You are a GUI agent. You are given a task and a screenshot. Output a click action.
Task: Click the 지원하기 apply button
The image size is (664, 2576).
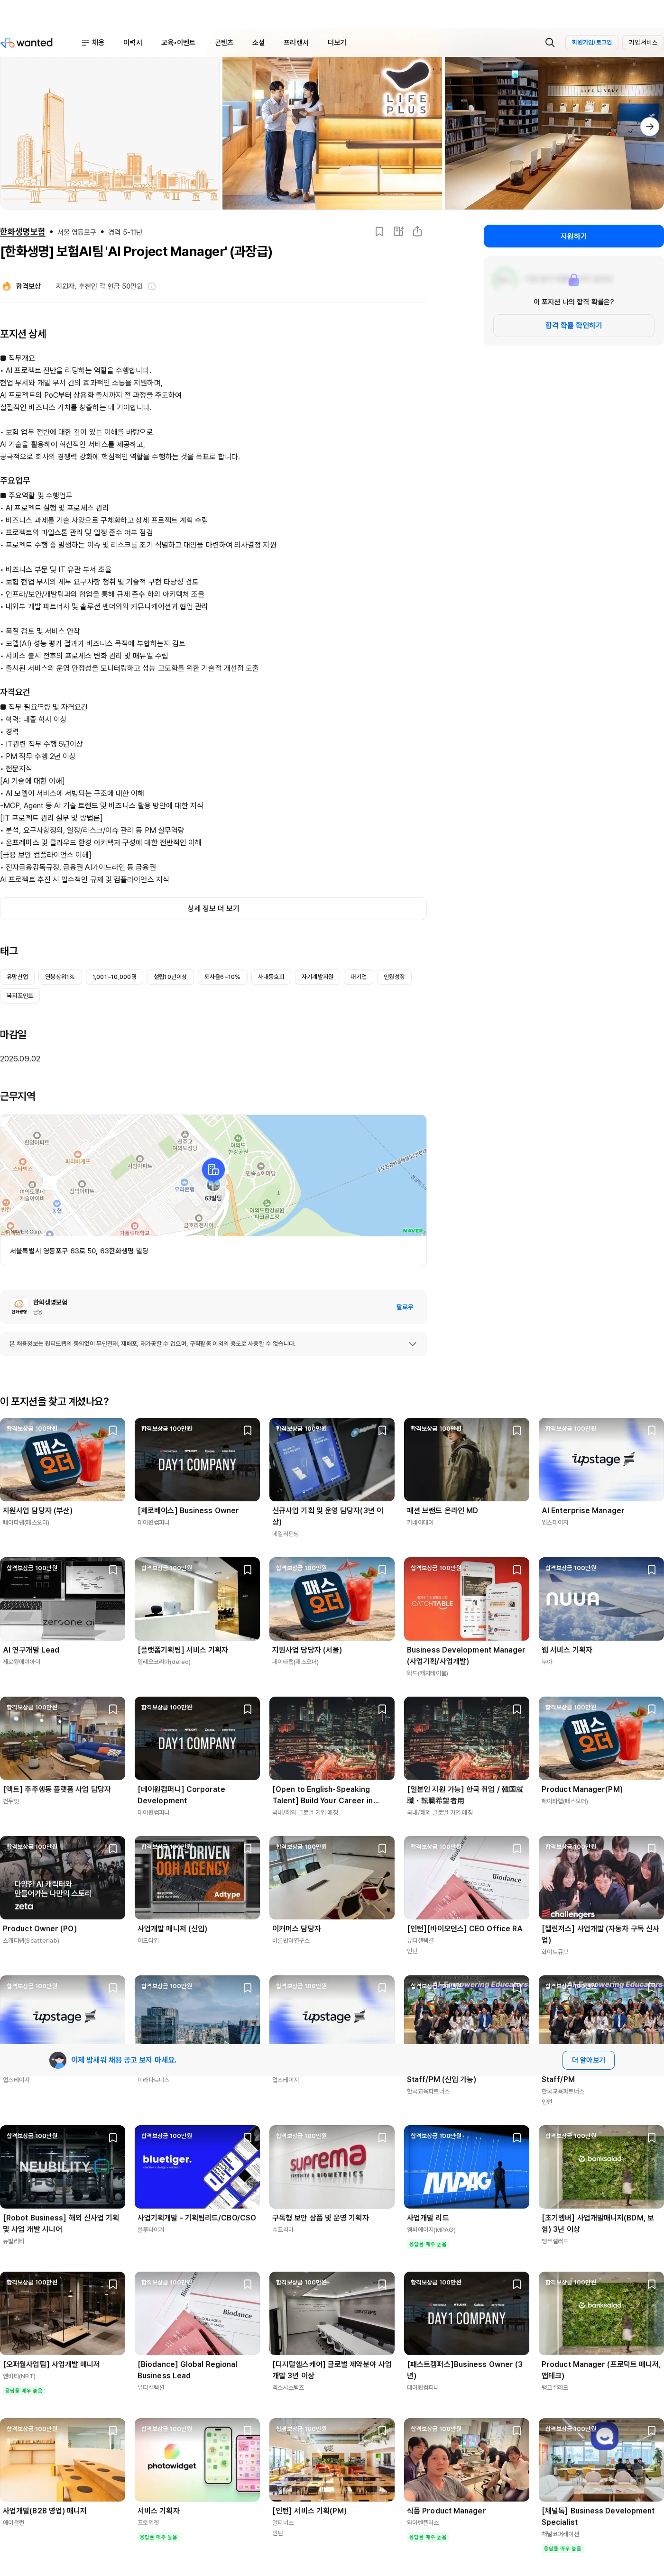574,236
